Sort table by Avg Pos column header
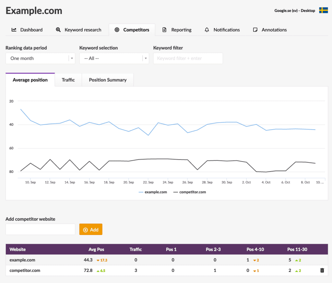 pos(96,249)
